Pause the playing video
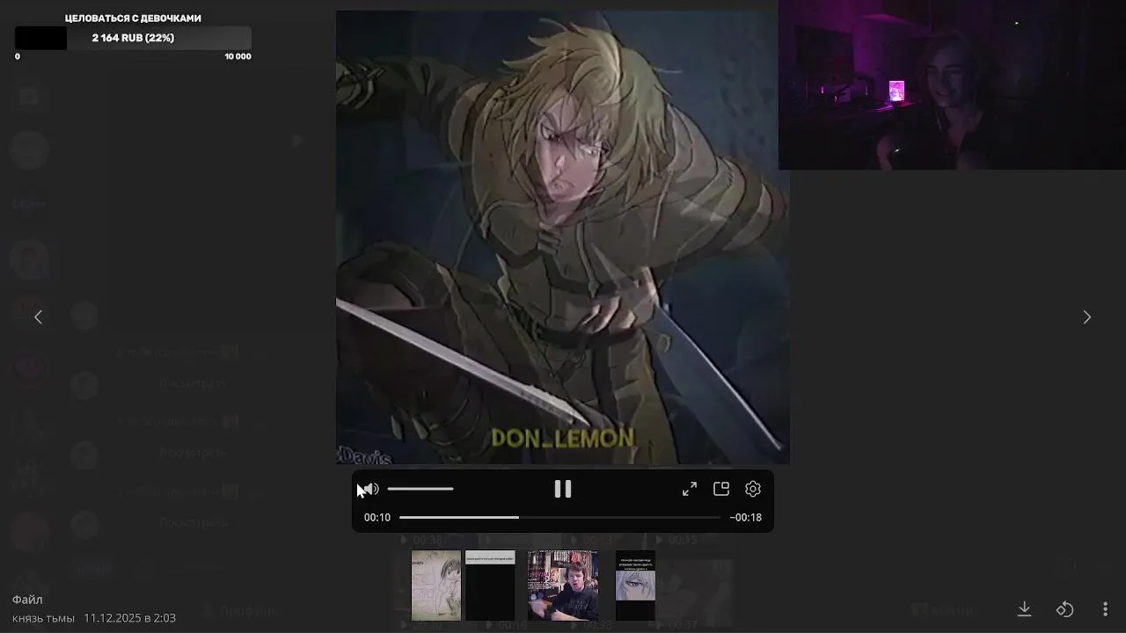 point(563,489)
